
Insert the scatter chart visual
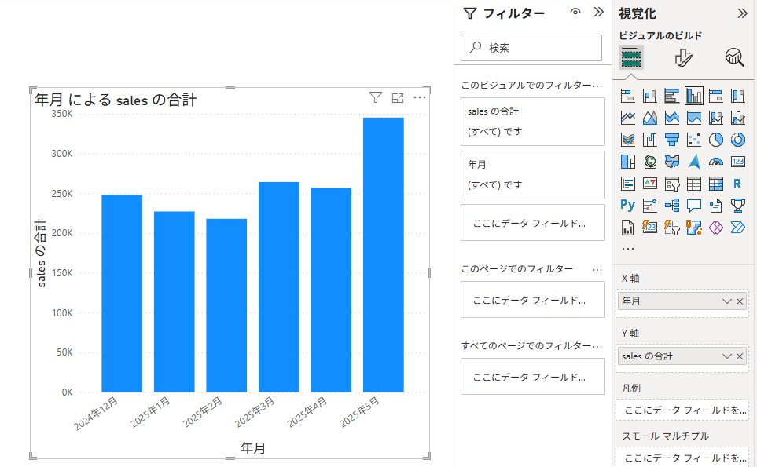pyautogui.click(x=694, y=140)
